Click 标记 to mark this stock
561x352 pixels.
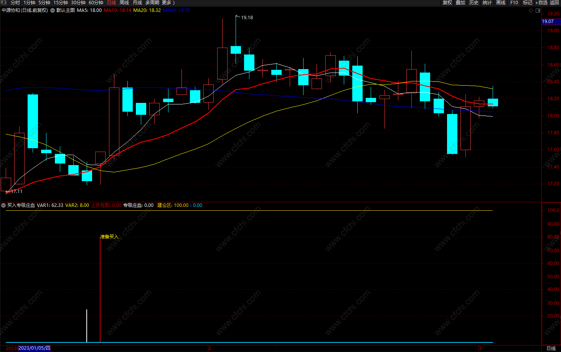pyautogui.click(x=528, y=2)
